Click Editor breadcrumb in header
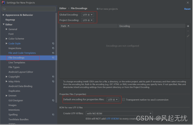193x125 pixels. (x=63, y=8)
